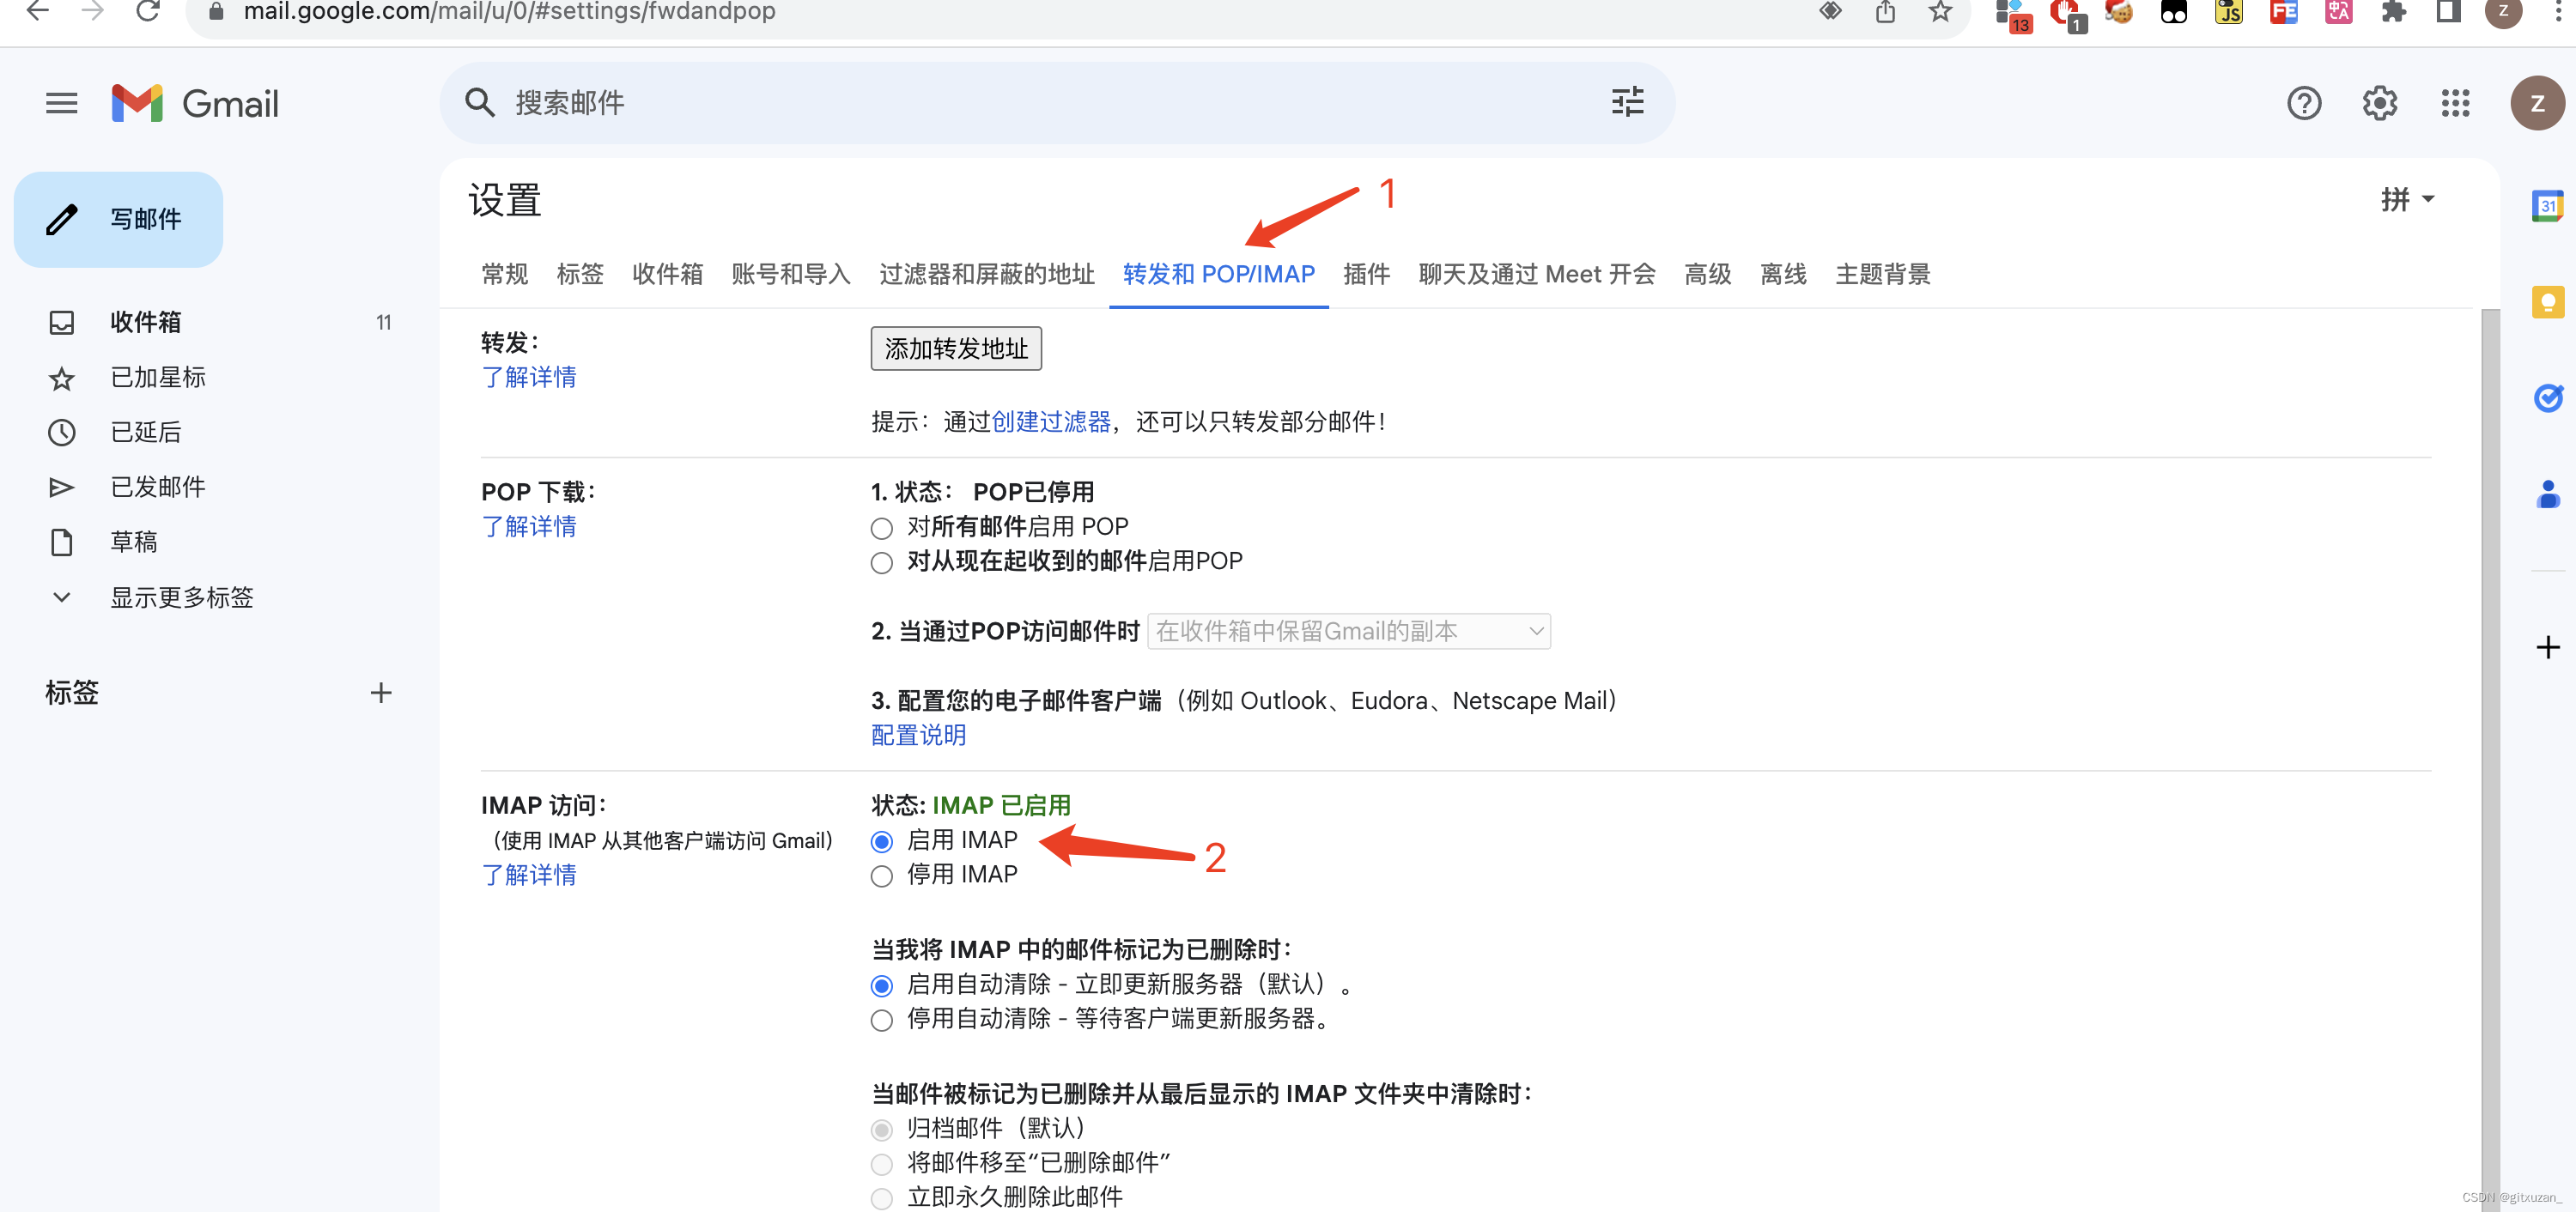Select 停用 IMAP radio button
The width and height of the screenshot is (2576, 1212).
coord(881,876)
